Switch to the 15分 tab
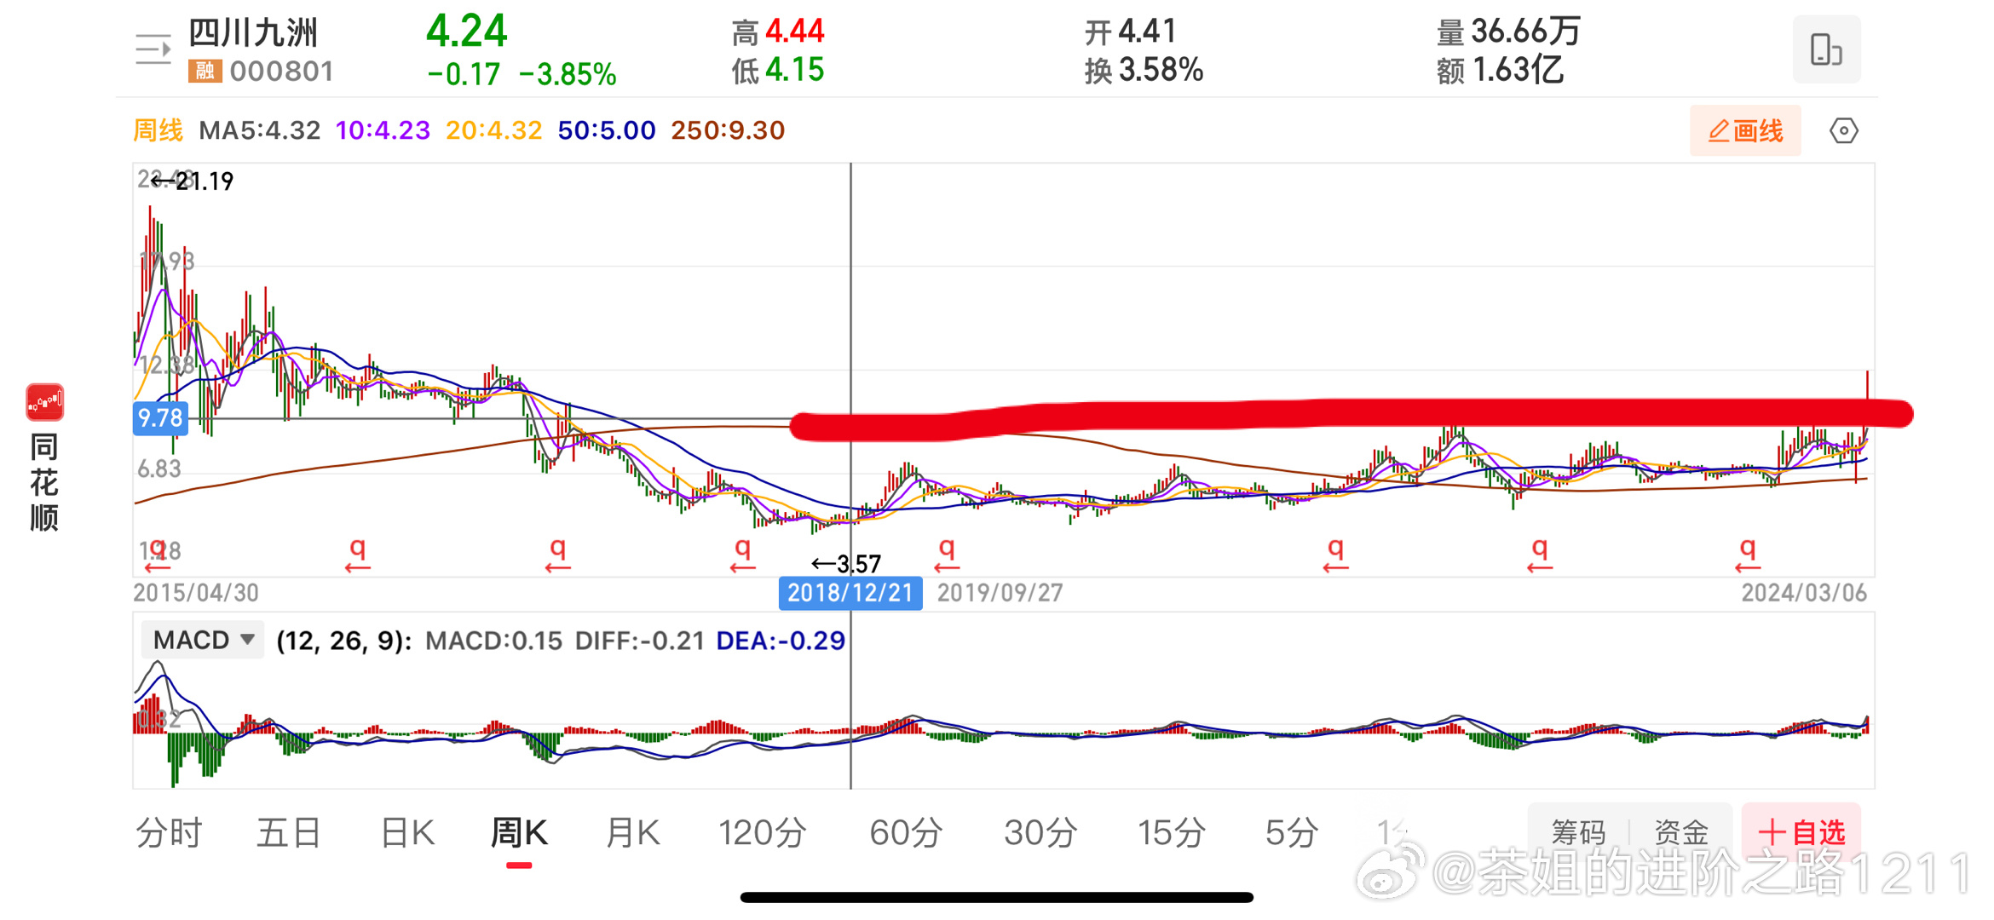This screenshot has height=920, width=1994. (x=1172, y=832)
